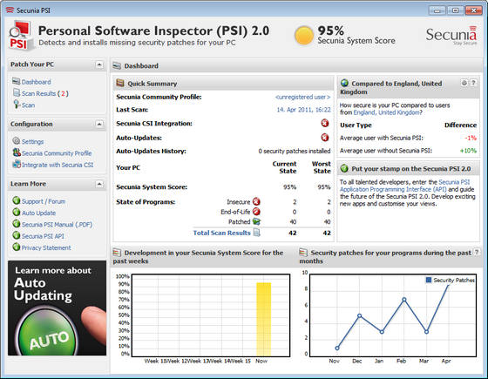Click the Secunia Community Profile people icon
The image size is (488, 379).
[x=17, y=152]
